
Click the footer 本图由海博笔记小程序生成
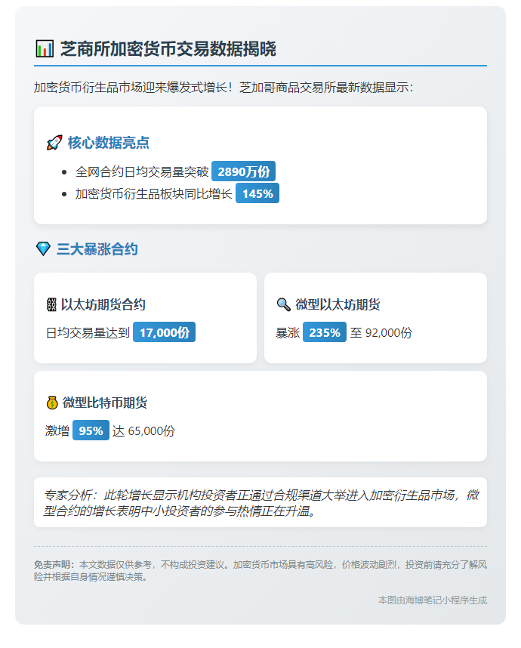pyautogui.click(x=432, y=600)
